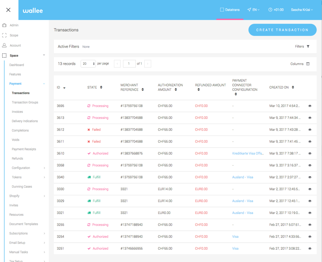Open the Columns selector icon

tap(308, 64)
